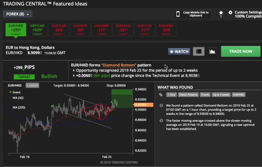Select the USD/CAD idea tab
The width and height of the screenshot is (262, 167).
tap(59, 30)
